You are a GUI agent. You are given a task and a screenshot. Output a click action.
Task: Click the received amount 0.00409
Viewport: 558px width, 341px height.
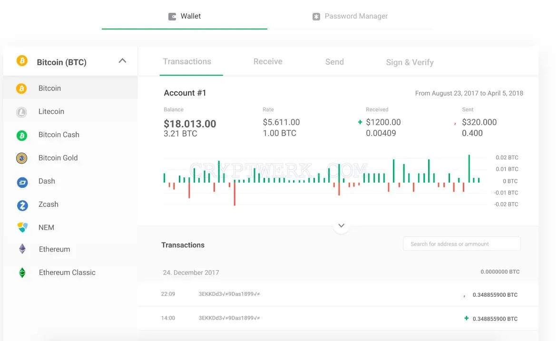click(381, 133)
